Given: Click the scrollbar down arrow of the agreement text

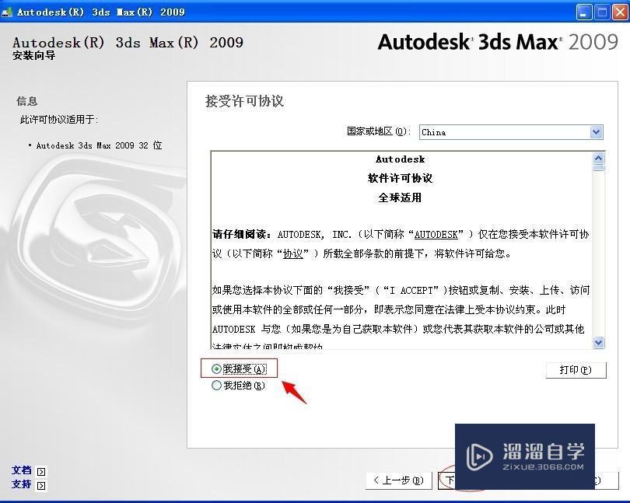Looking at the screenshot, I should (598, 342).
